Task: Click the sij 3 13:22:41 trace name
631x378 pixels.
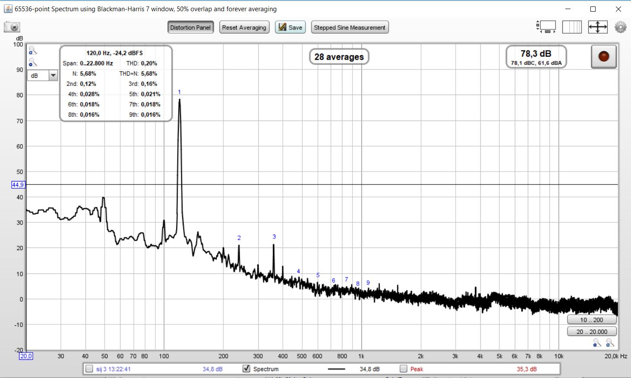Action: point(114,369)
